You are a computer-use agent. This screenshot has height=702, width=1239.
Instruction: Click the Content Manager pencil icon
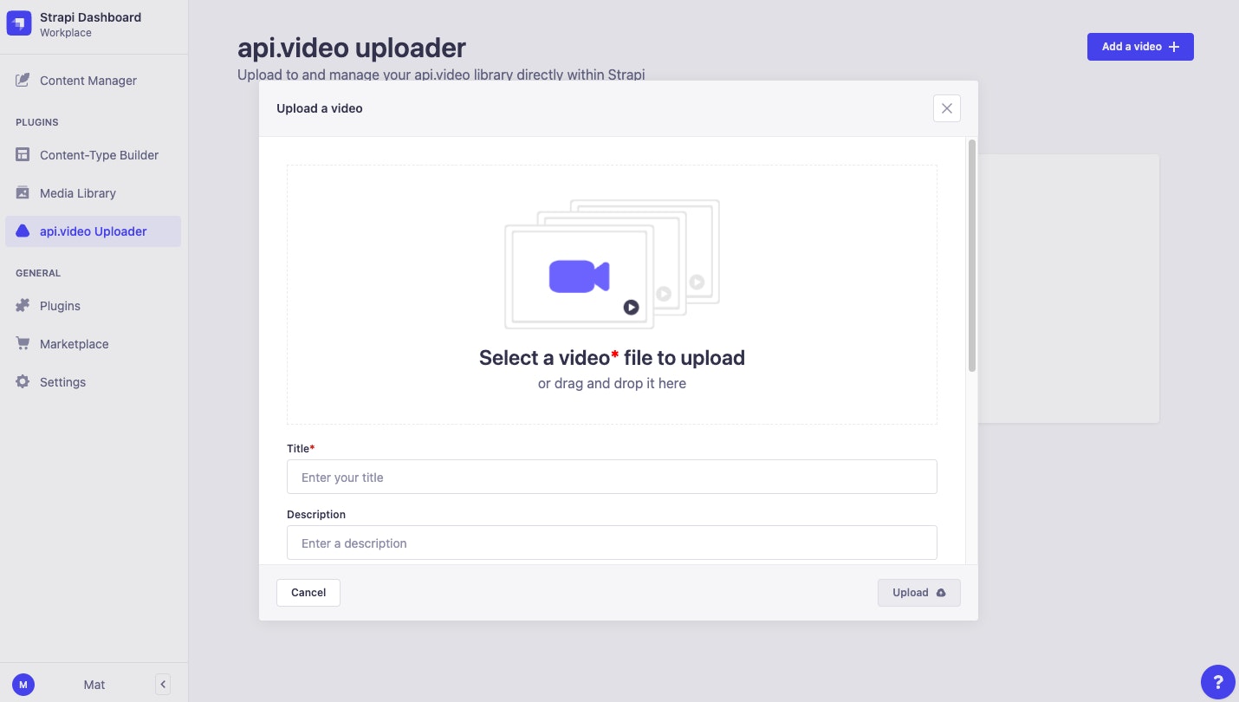point(23,81)
